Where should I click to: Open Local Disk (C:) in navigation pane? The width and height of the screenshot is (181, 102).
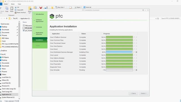(6, 77)
